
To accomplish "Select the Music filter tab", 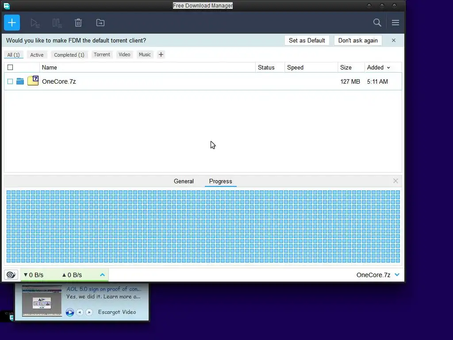I will tap(145, 54).
